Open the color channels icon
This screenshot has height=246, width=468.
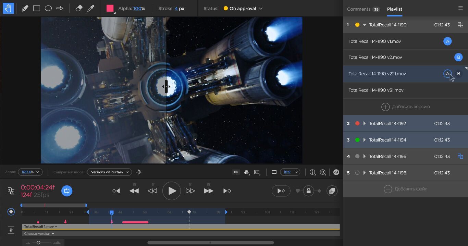246,172
